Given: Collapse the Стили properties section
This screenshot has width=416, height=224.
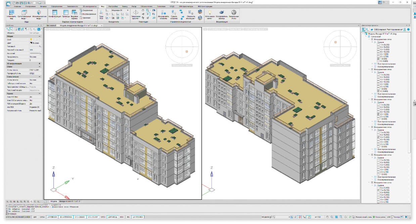Looking at the screenshot, I should (40, 67).
